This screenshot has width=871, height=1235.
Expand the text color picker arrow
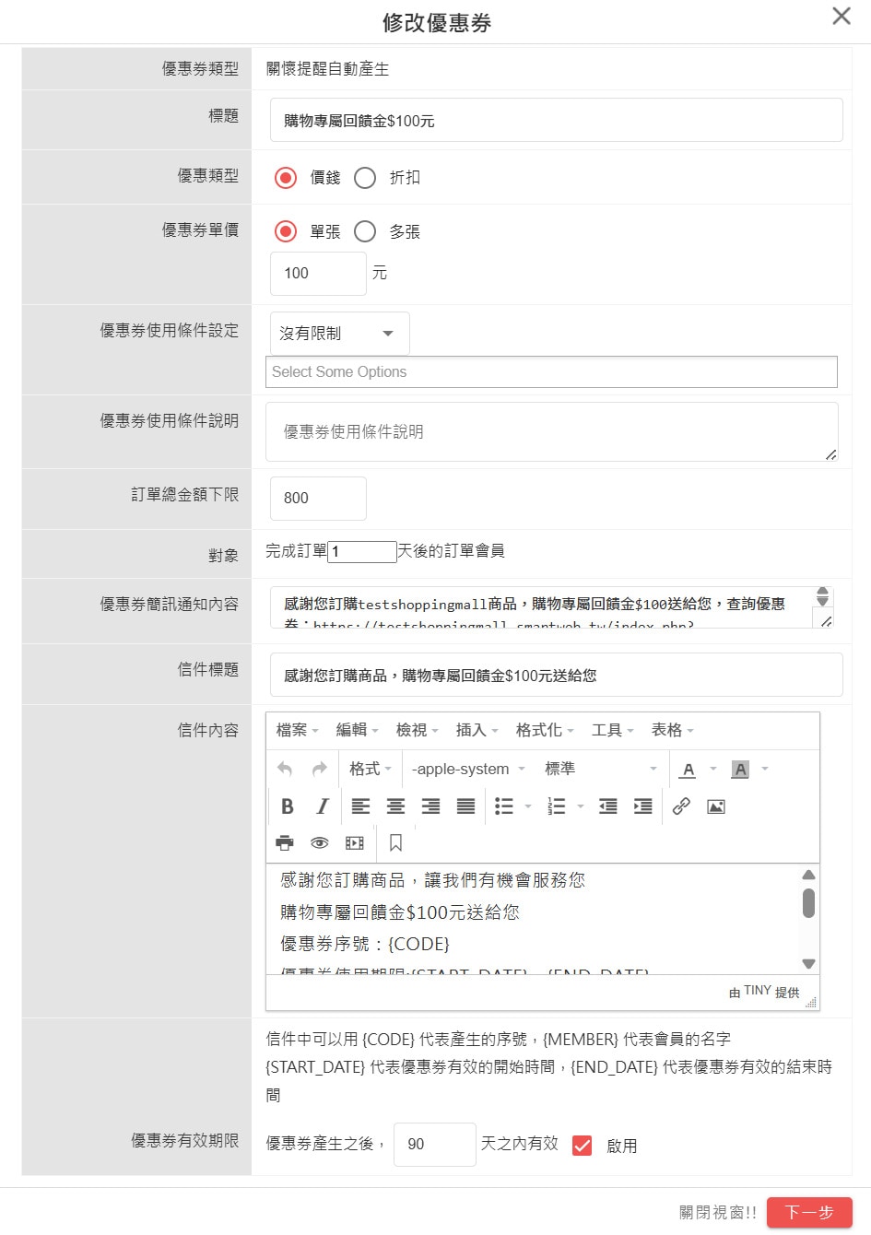pos(713,769)
